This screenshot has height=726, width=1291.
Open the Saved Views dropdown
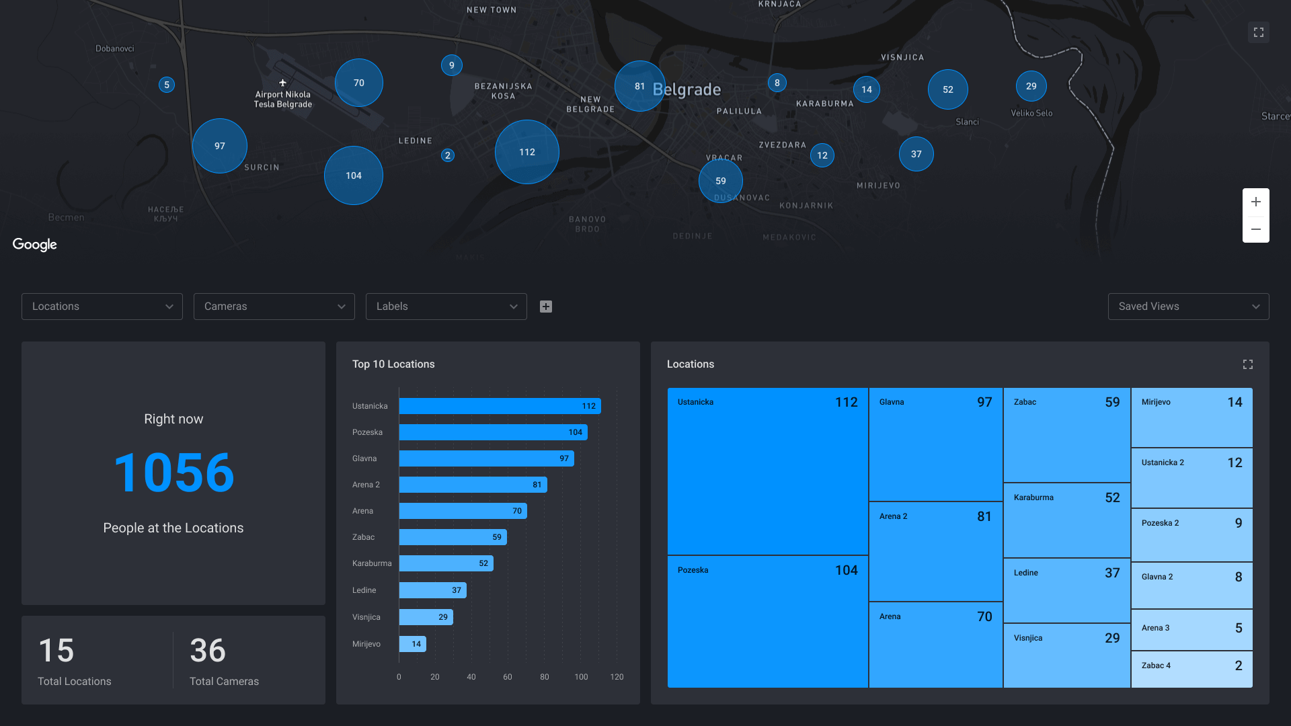point(1188,306)
